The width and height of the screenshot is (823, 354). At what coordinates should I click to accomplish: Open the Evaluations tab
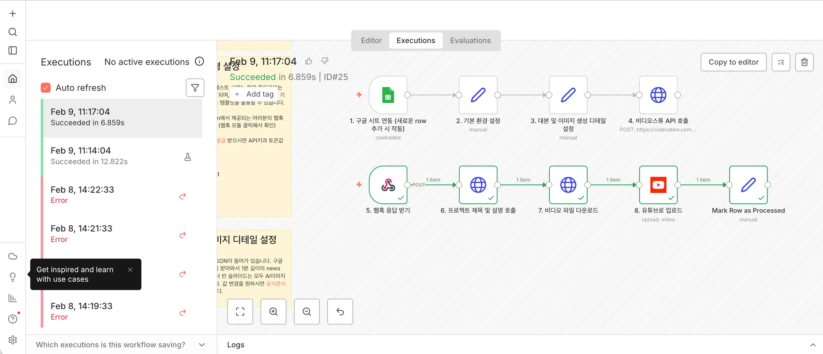470,40
